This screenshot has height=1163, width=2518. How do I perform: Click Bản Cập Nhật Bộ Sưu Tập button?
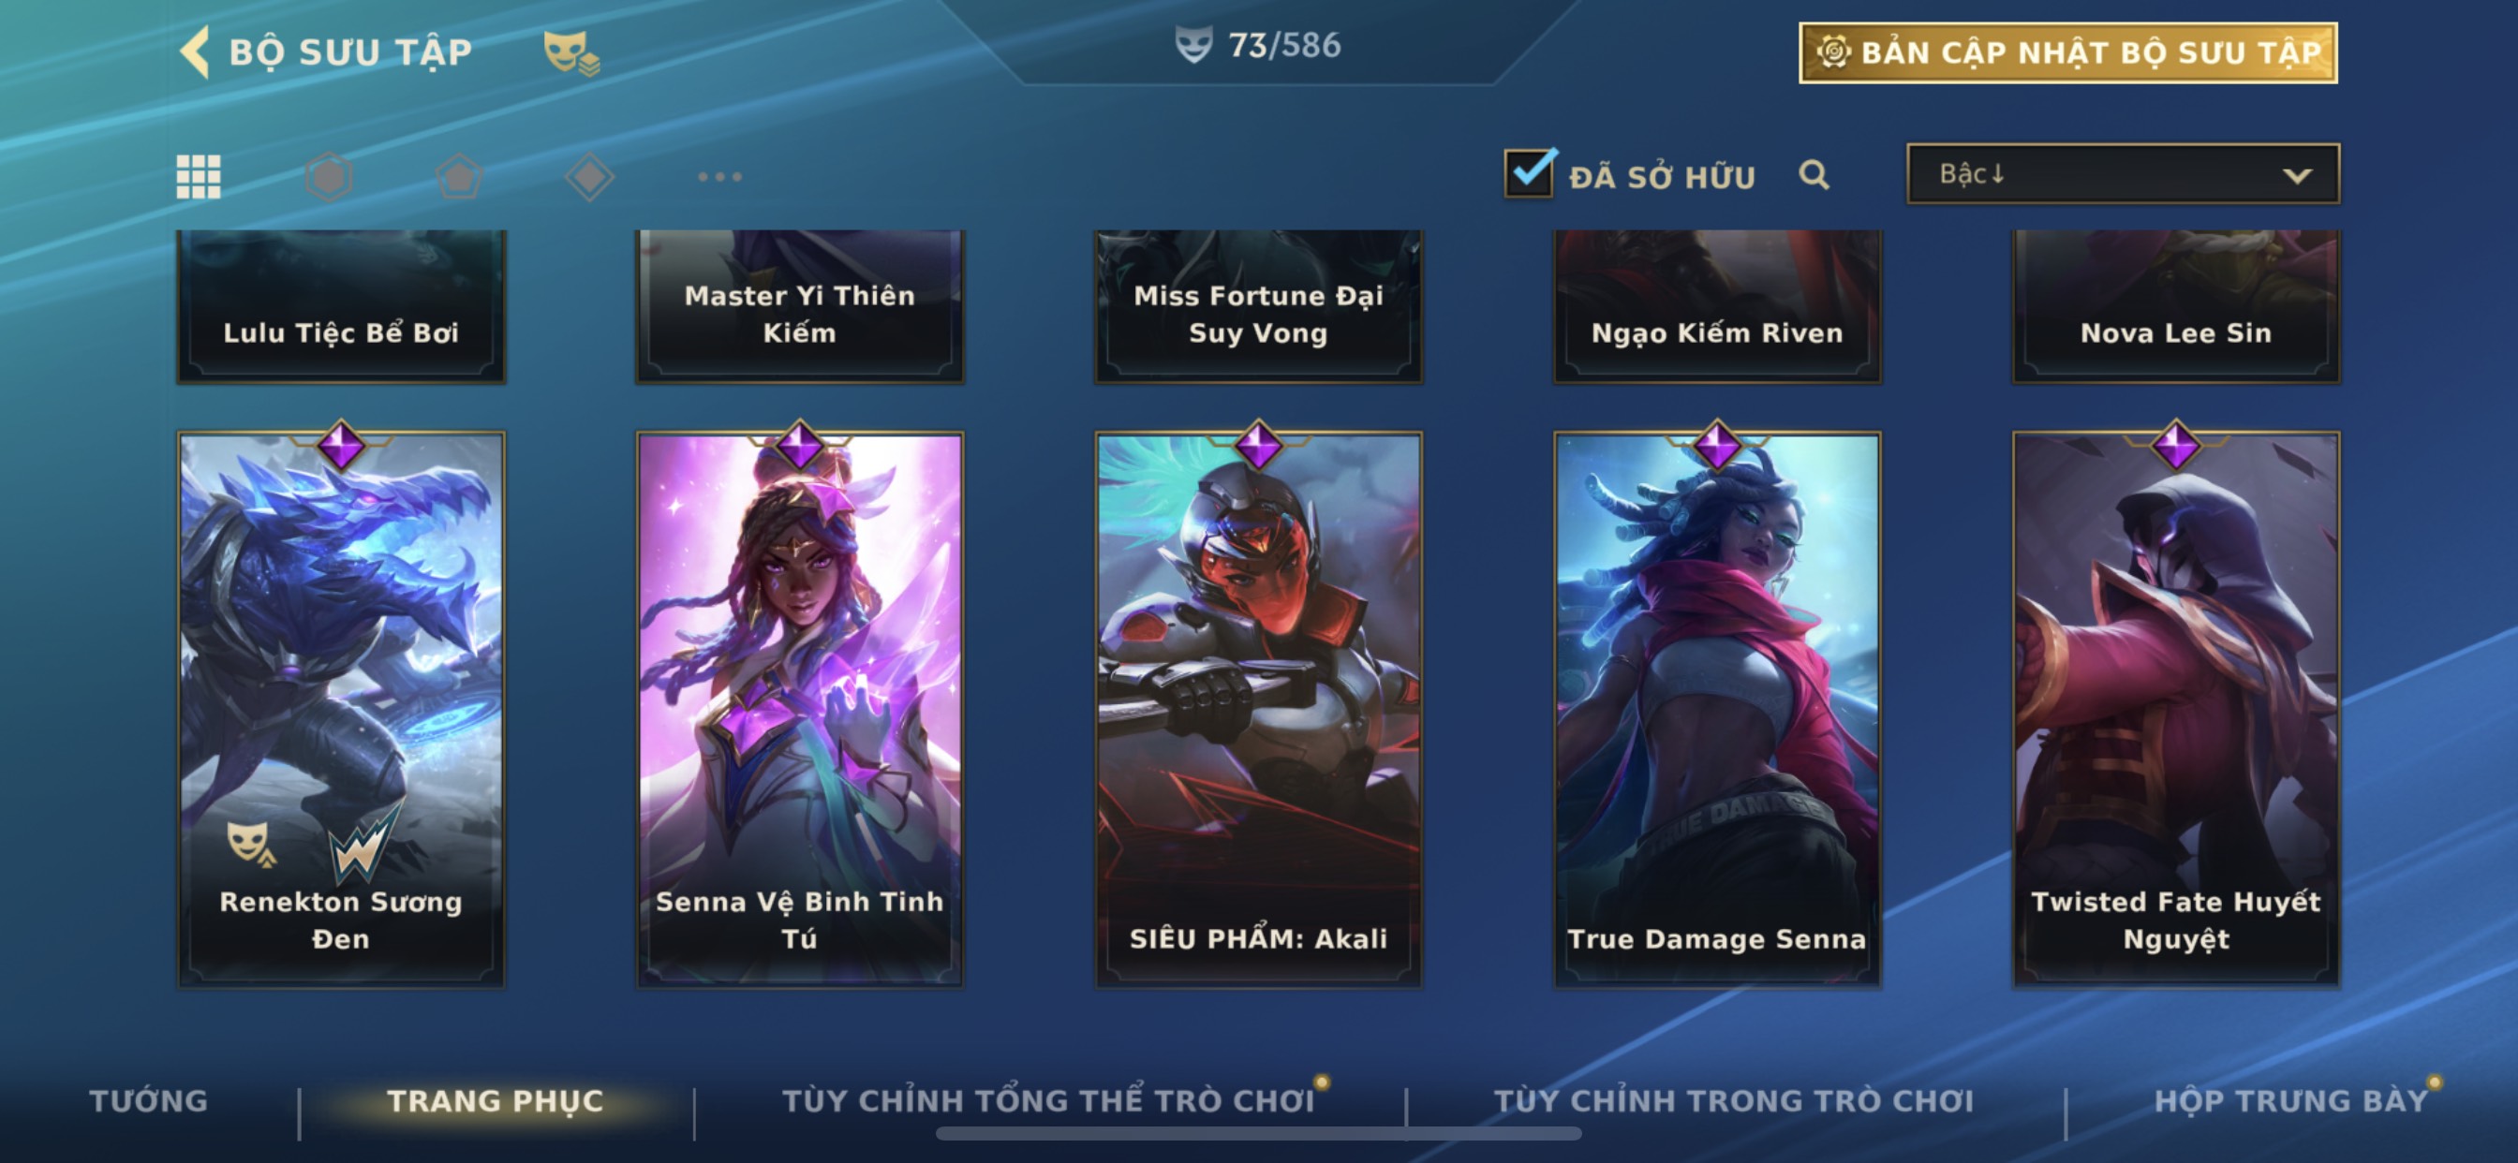coord(2067,52)
